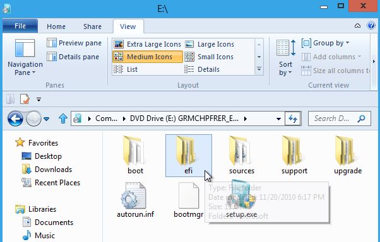Open Desktop in navigation pane
Viewport: 380px width, 242px height.
tap(42, 156)
